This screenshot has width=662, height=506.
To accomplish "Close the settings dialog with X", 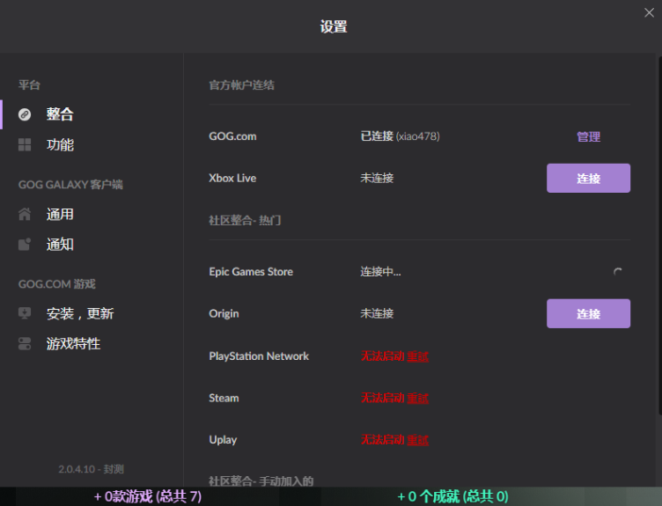I will (x=649, y=12).
